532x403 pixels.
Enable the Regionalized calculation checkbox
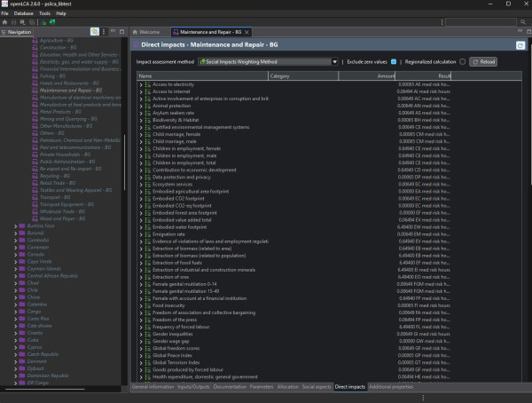pyautogui.click(x=463, y=62)
